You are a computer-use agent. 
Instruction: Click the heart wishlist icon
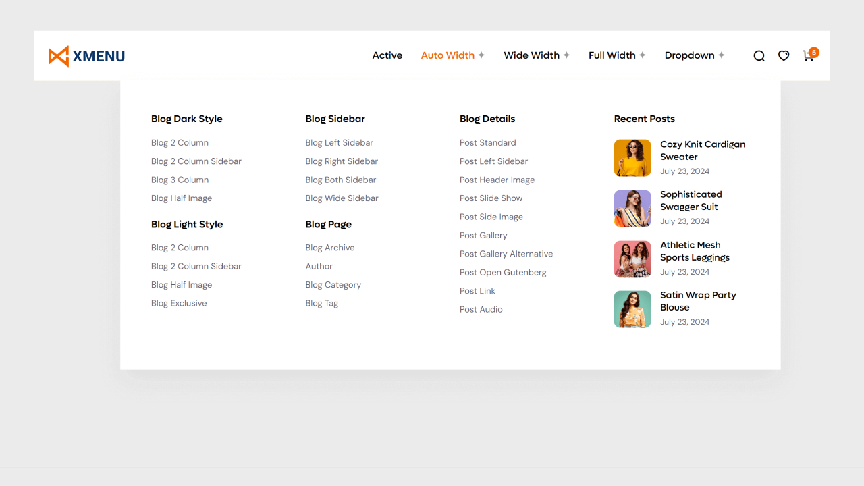pos(783,56)
